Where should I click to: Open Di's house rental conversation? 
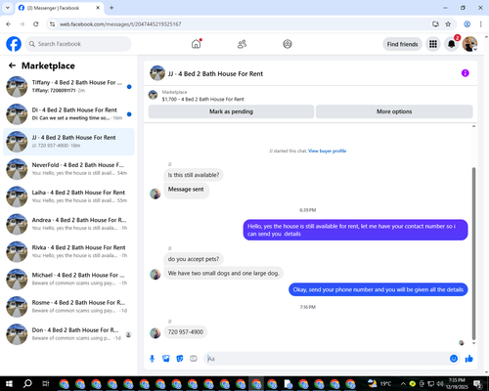(x=68, y=114)
